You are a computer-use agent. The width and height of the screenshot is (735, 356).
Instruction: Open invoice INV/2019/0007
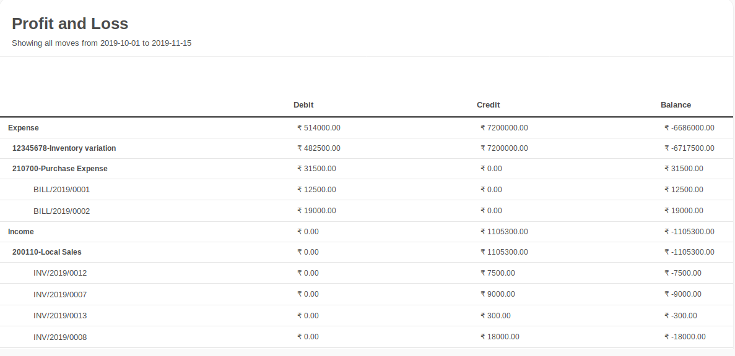click(60, 295)
